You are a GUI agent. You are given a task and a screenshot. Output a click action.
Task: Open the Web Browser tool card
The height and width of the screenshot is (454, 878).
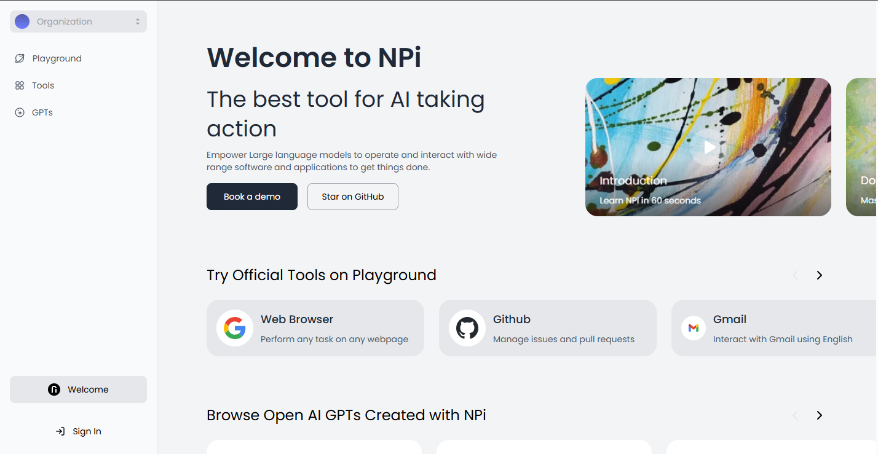[x=315, y=328]
